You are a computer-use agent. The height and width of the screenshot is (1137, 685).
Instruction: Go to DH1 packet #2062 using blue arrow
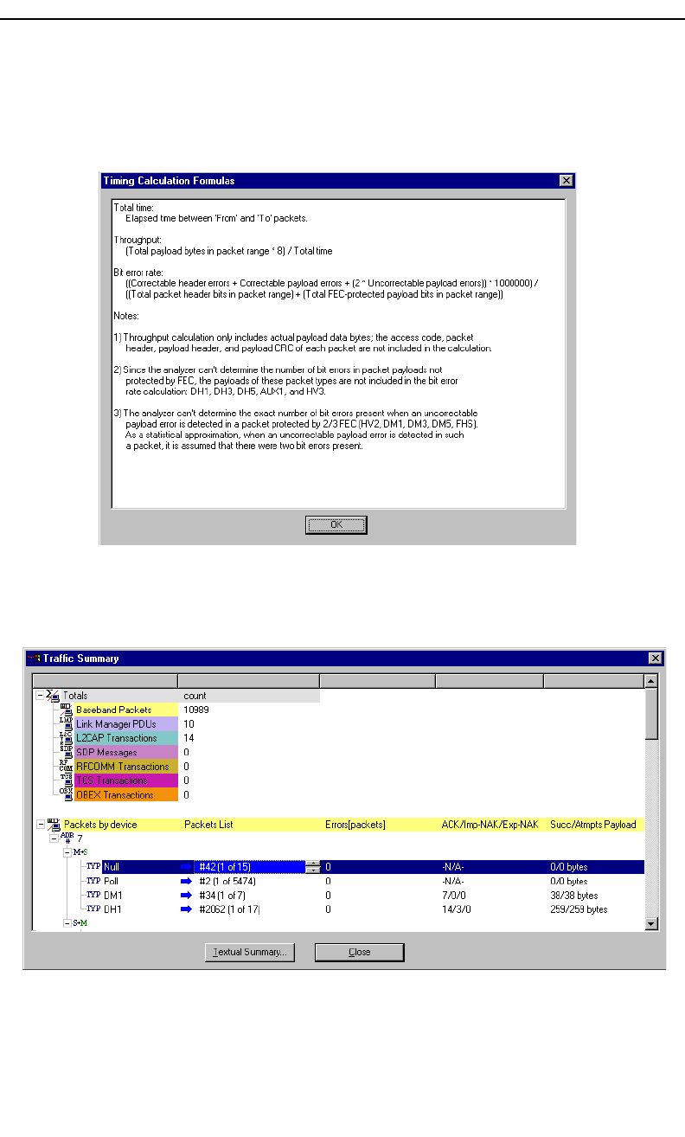tap(187, 909)
